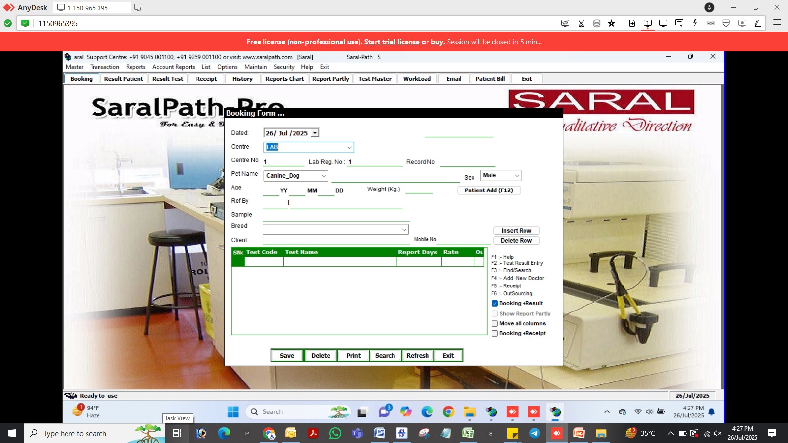Show hidden icons in local tray
The width and height of the screenshot is (788, 443).
coord(670,433)
